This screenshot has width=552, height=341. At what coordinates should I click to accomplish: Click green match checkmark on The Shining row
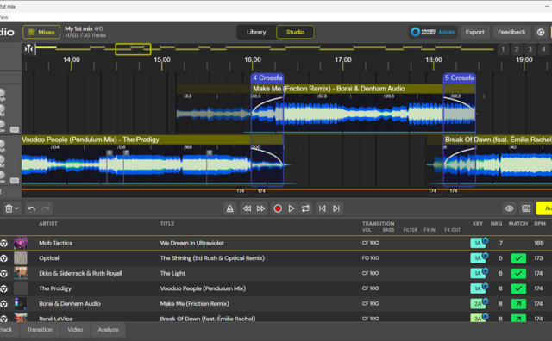518,258
